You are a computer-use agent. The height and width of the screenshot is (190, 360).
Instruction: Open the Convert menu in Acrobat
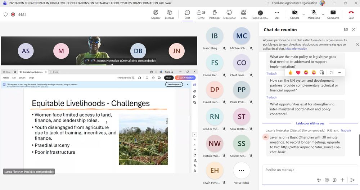[22, 78]
